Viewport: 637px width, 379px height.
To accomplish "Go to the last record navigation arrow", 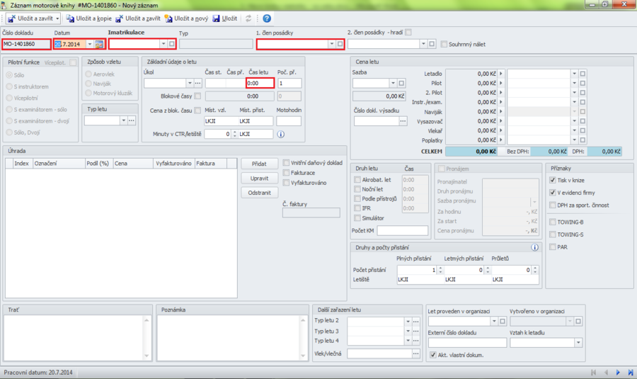I will pos(630,372).
